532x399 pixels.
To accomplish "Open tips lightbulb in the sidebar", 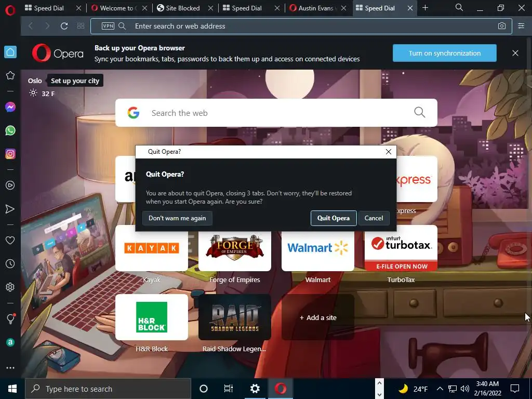I will 10,318.
